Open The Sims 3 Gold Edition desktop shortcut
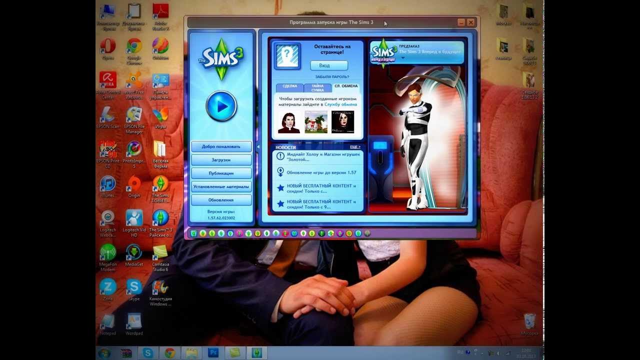640x360 pixels. (x=160, y=189)
